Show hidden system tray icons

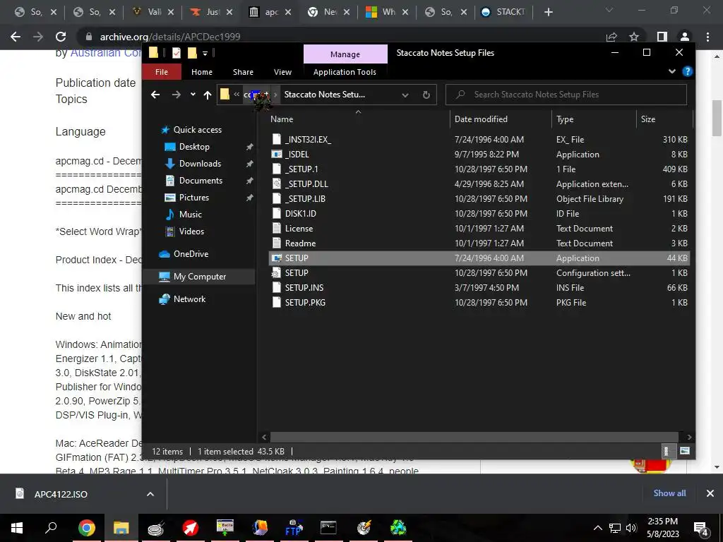[597, 528]
